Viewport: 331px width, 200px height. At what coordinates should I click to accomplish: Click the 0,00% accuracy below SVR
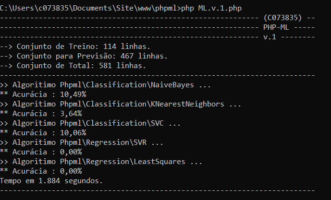(71, 152)
